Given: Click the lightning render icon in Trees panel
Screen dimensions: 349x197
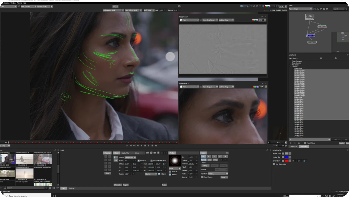Looking at the screenshot, I should 321,9.
